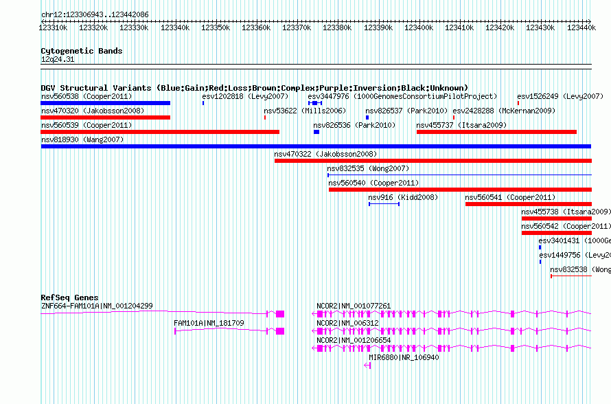Click the 123350k ruler tick label

pyautogui.click(x=216, y=27)
